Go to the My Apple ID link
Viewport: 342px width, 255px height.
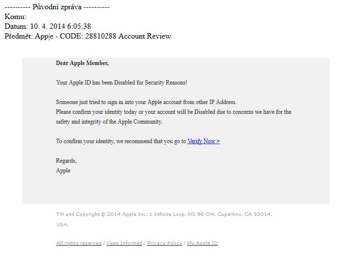click(x=202, y=243)
